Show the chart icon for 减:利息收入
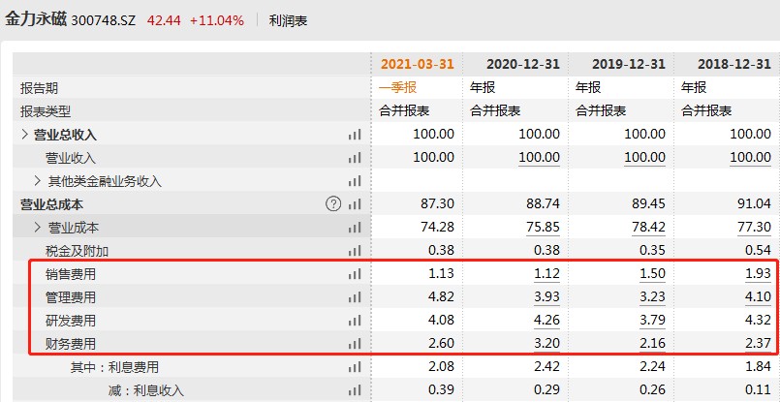This screenshot has width=780, height=402. pyautogui.click(x=354, y=390)
